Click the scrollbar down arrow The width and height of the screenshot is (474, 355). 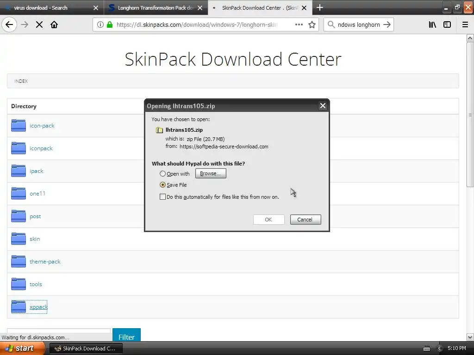(x=470, y=337)
